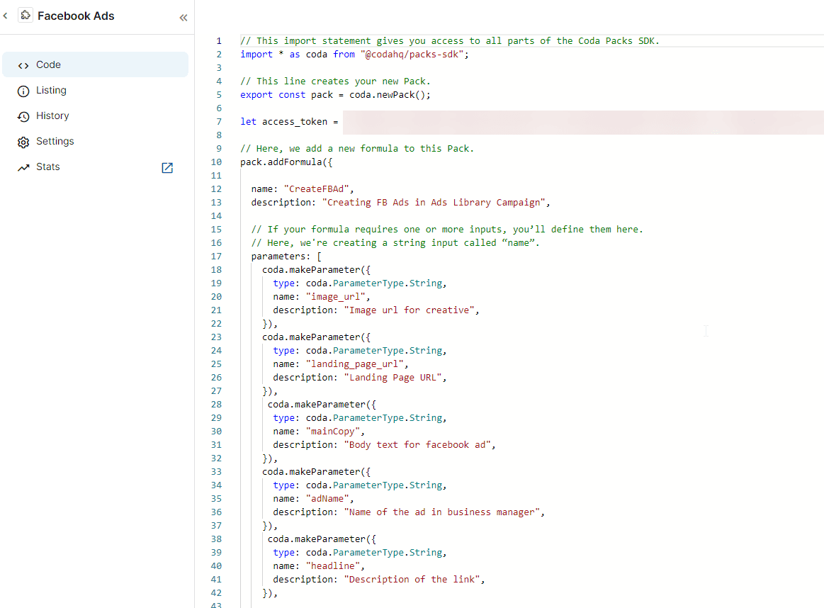Viewport: 824px width, 608px height.
Task: Click the "Image url for creative" description
Action: (410, 310)
